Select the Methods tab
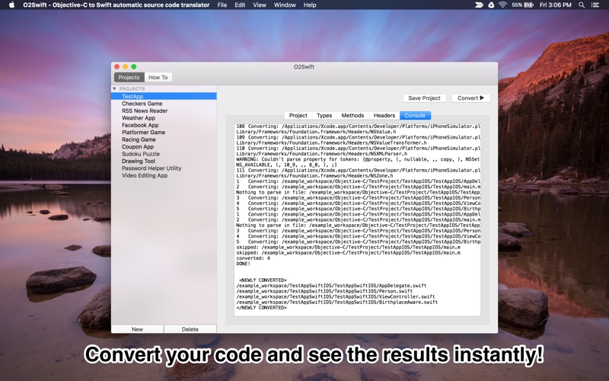609x381 pixels. [352, 116]
